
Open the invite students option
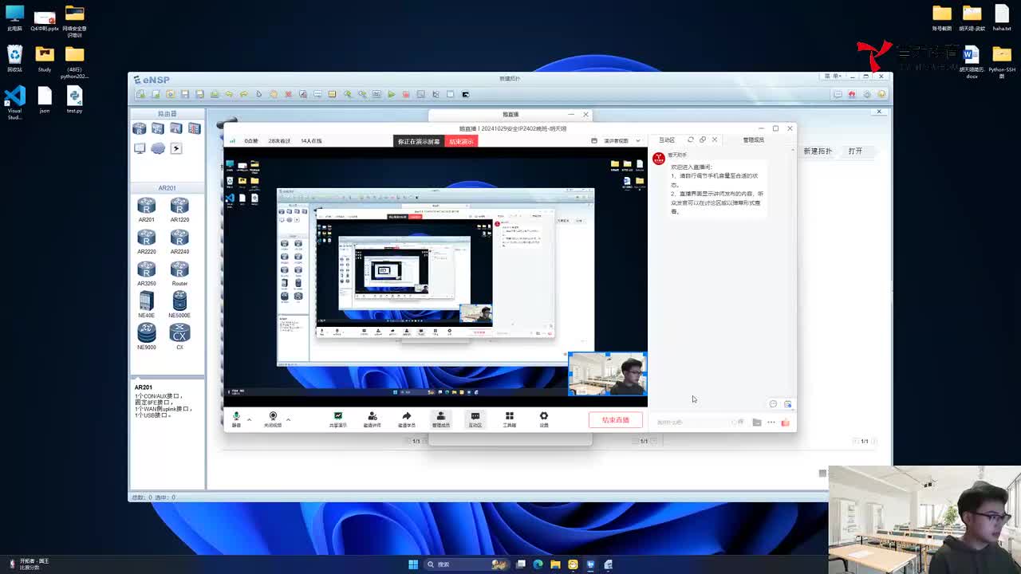(x=407, y=419)
